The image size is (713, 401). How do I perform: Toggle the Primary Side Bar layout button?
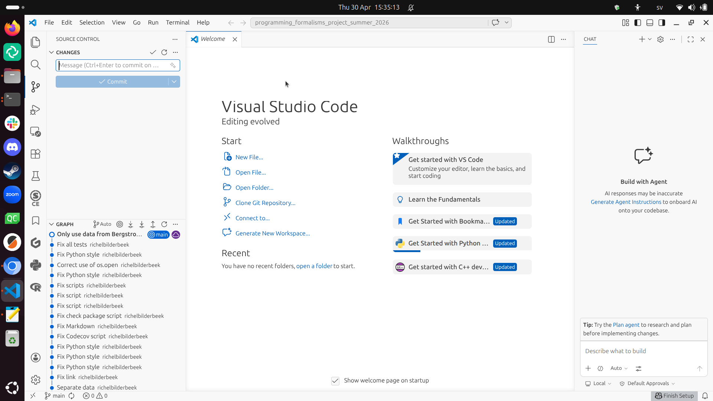coord(638,23)
